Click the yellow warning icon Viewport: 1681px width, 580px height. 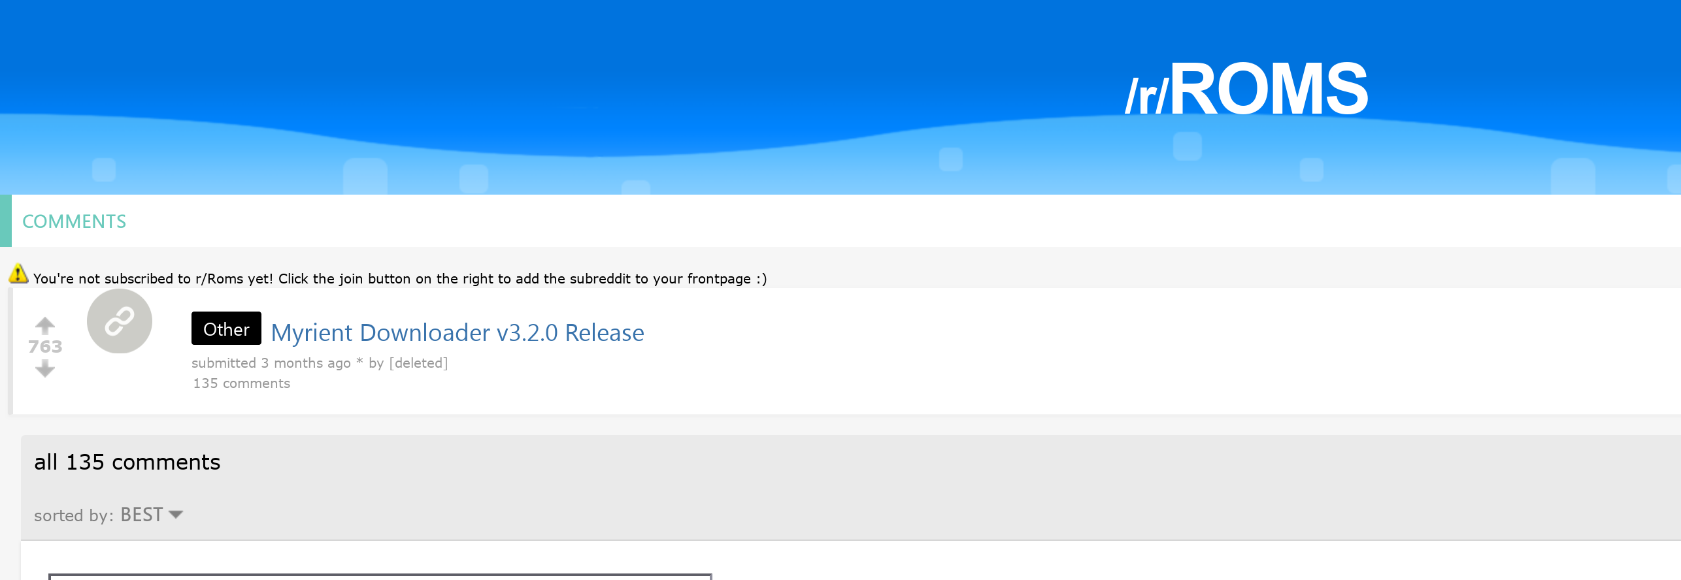pyautogui.click(x=18, y=274)
